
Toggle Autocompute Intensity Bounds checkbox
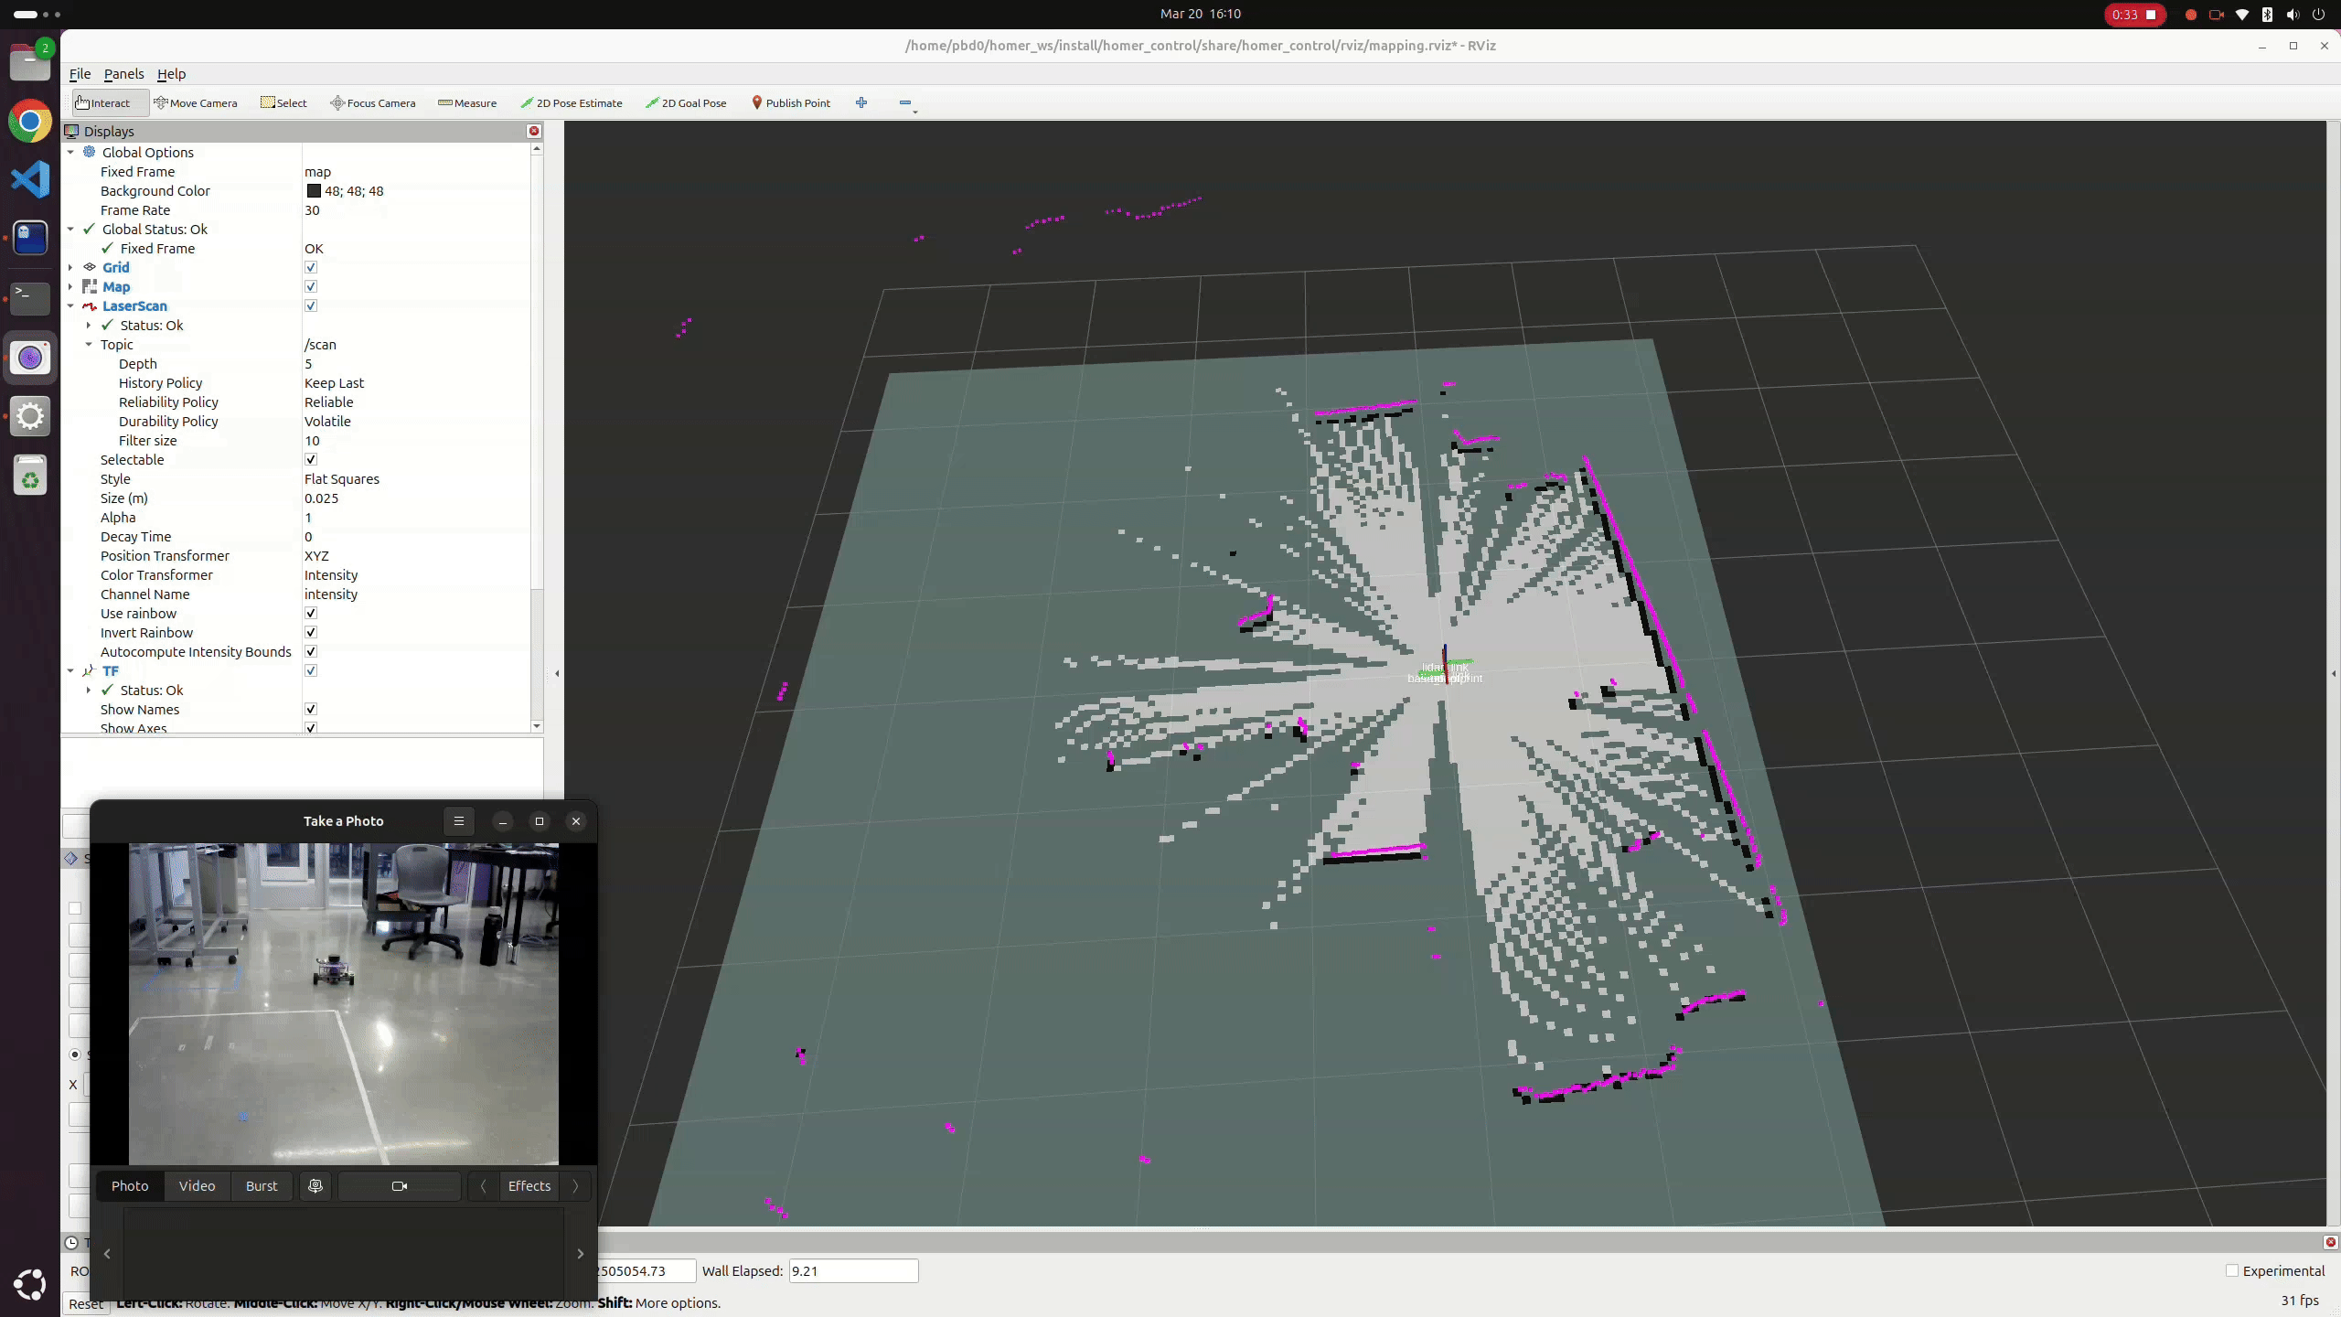(311, 651)
